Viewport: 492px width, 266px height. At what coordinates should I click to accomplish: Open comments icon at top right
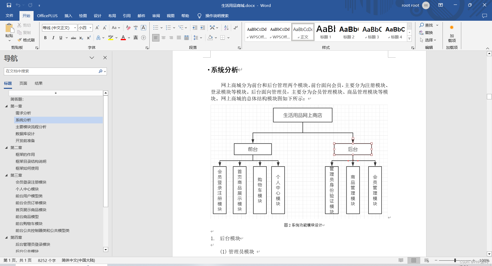(x=484, y=16)
